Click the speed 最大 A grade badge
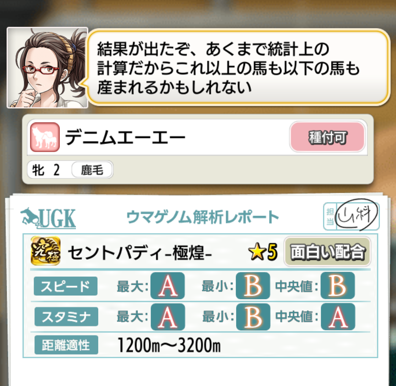 168,286
